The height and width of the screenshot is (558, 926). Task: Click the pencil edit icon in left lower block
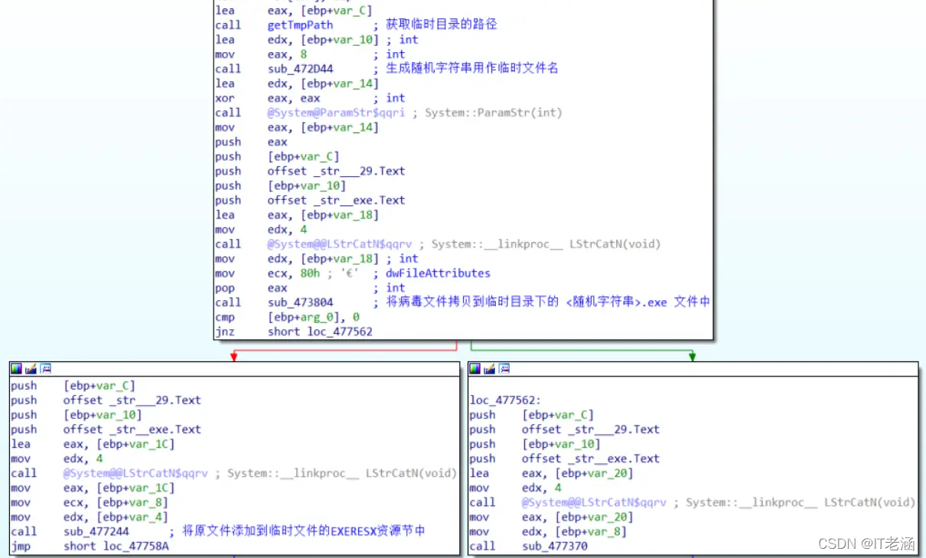pyautogui.click(x=31, y=369)
